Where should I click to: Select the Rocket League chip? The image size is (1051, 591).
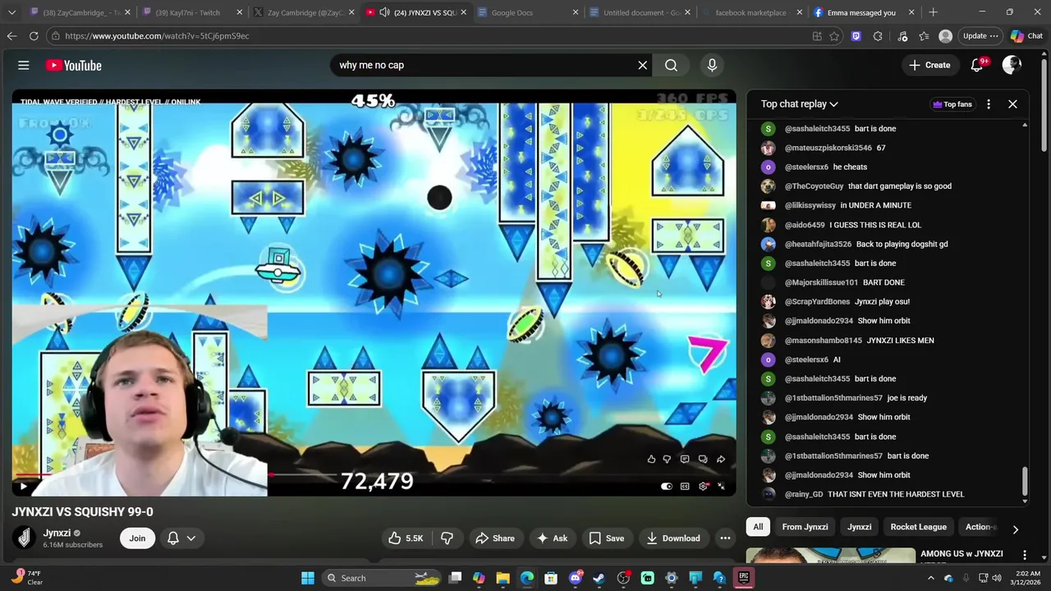click(918, 527)
